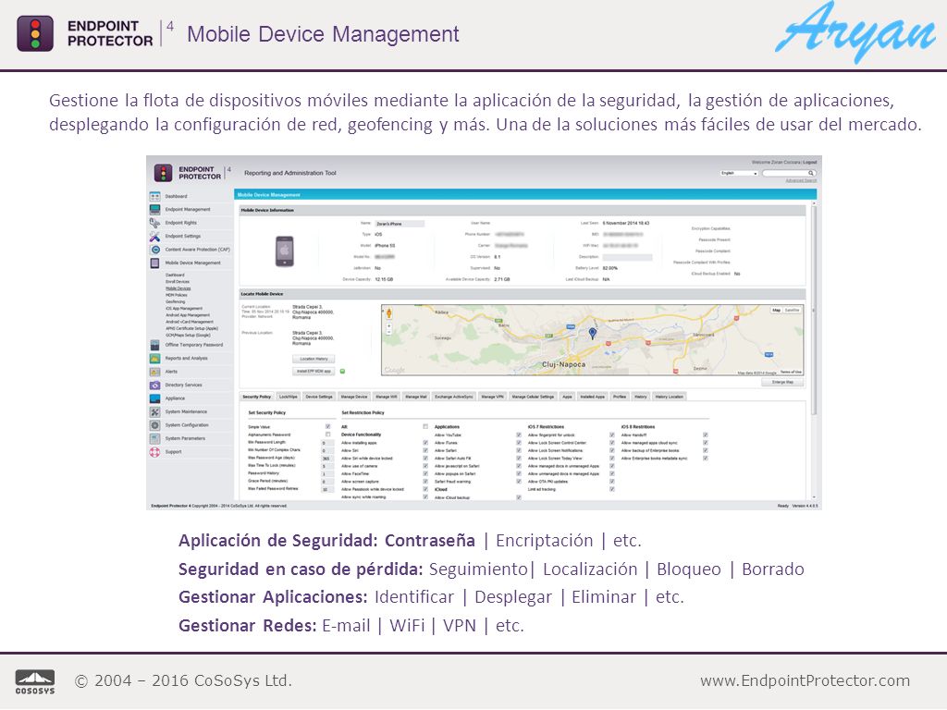This screenshot has width=947, height=710.
Task: Switch map to Satellite view
Action: pos(793,311)
